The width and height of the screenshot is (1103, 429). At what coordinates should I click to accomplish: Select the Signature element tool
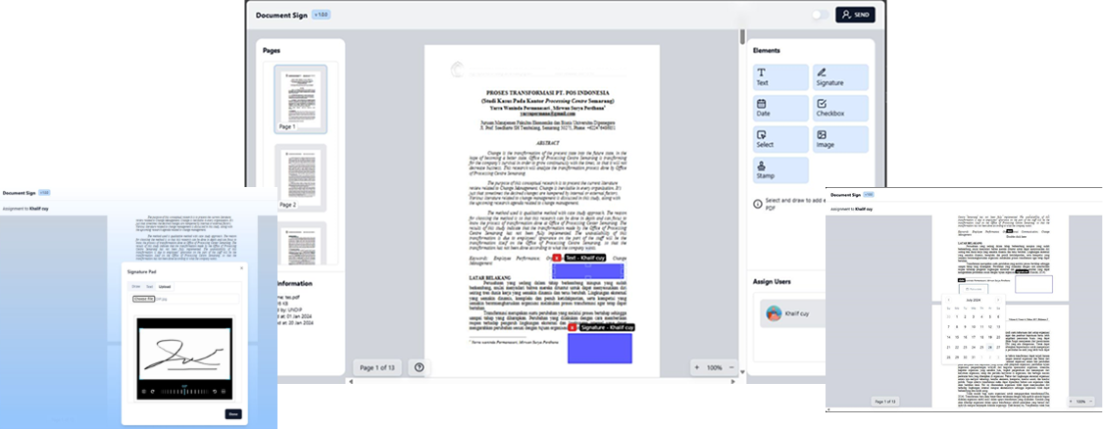(x=840, y=77)
